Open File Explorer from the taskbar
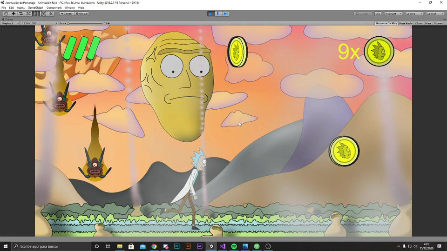Screen dimensions: 447x251 [x=120, y=246]
